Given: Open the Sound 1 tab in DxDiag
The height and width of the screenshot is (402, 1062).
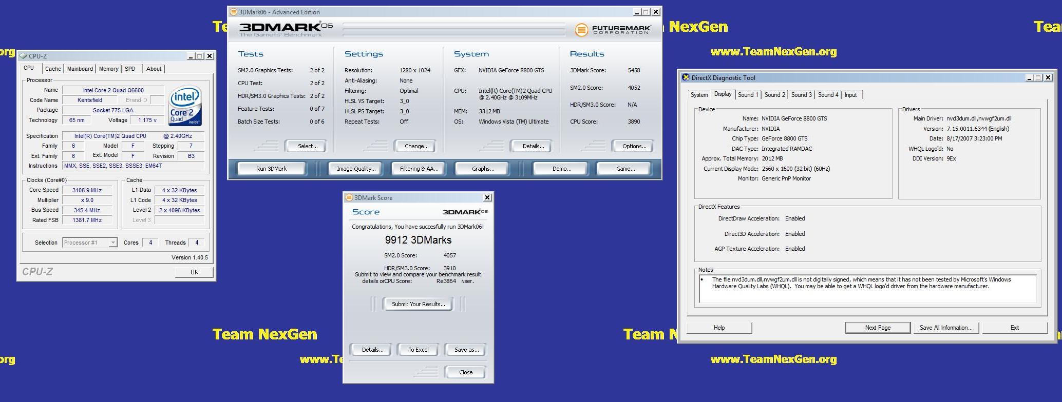Looking at the screenshot, I should (x=748, y=95).
